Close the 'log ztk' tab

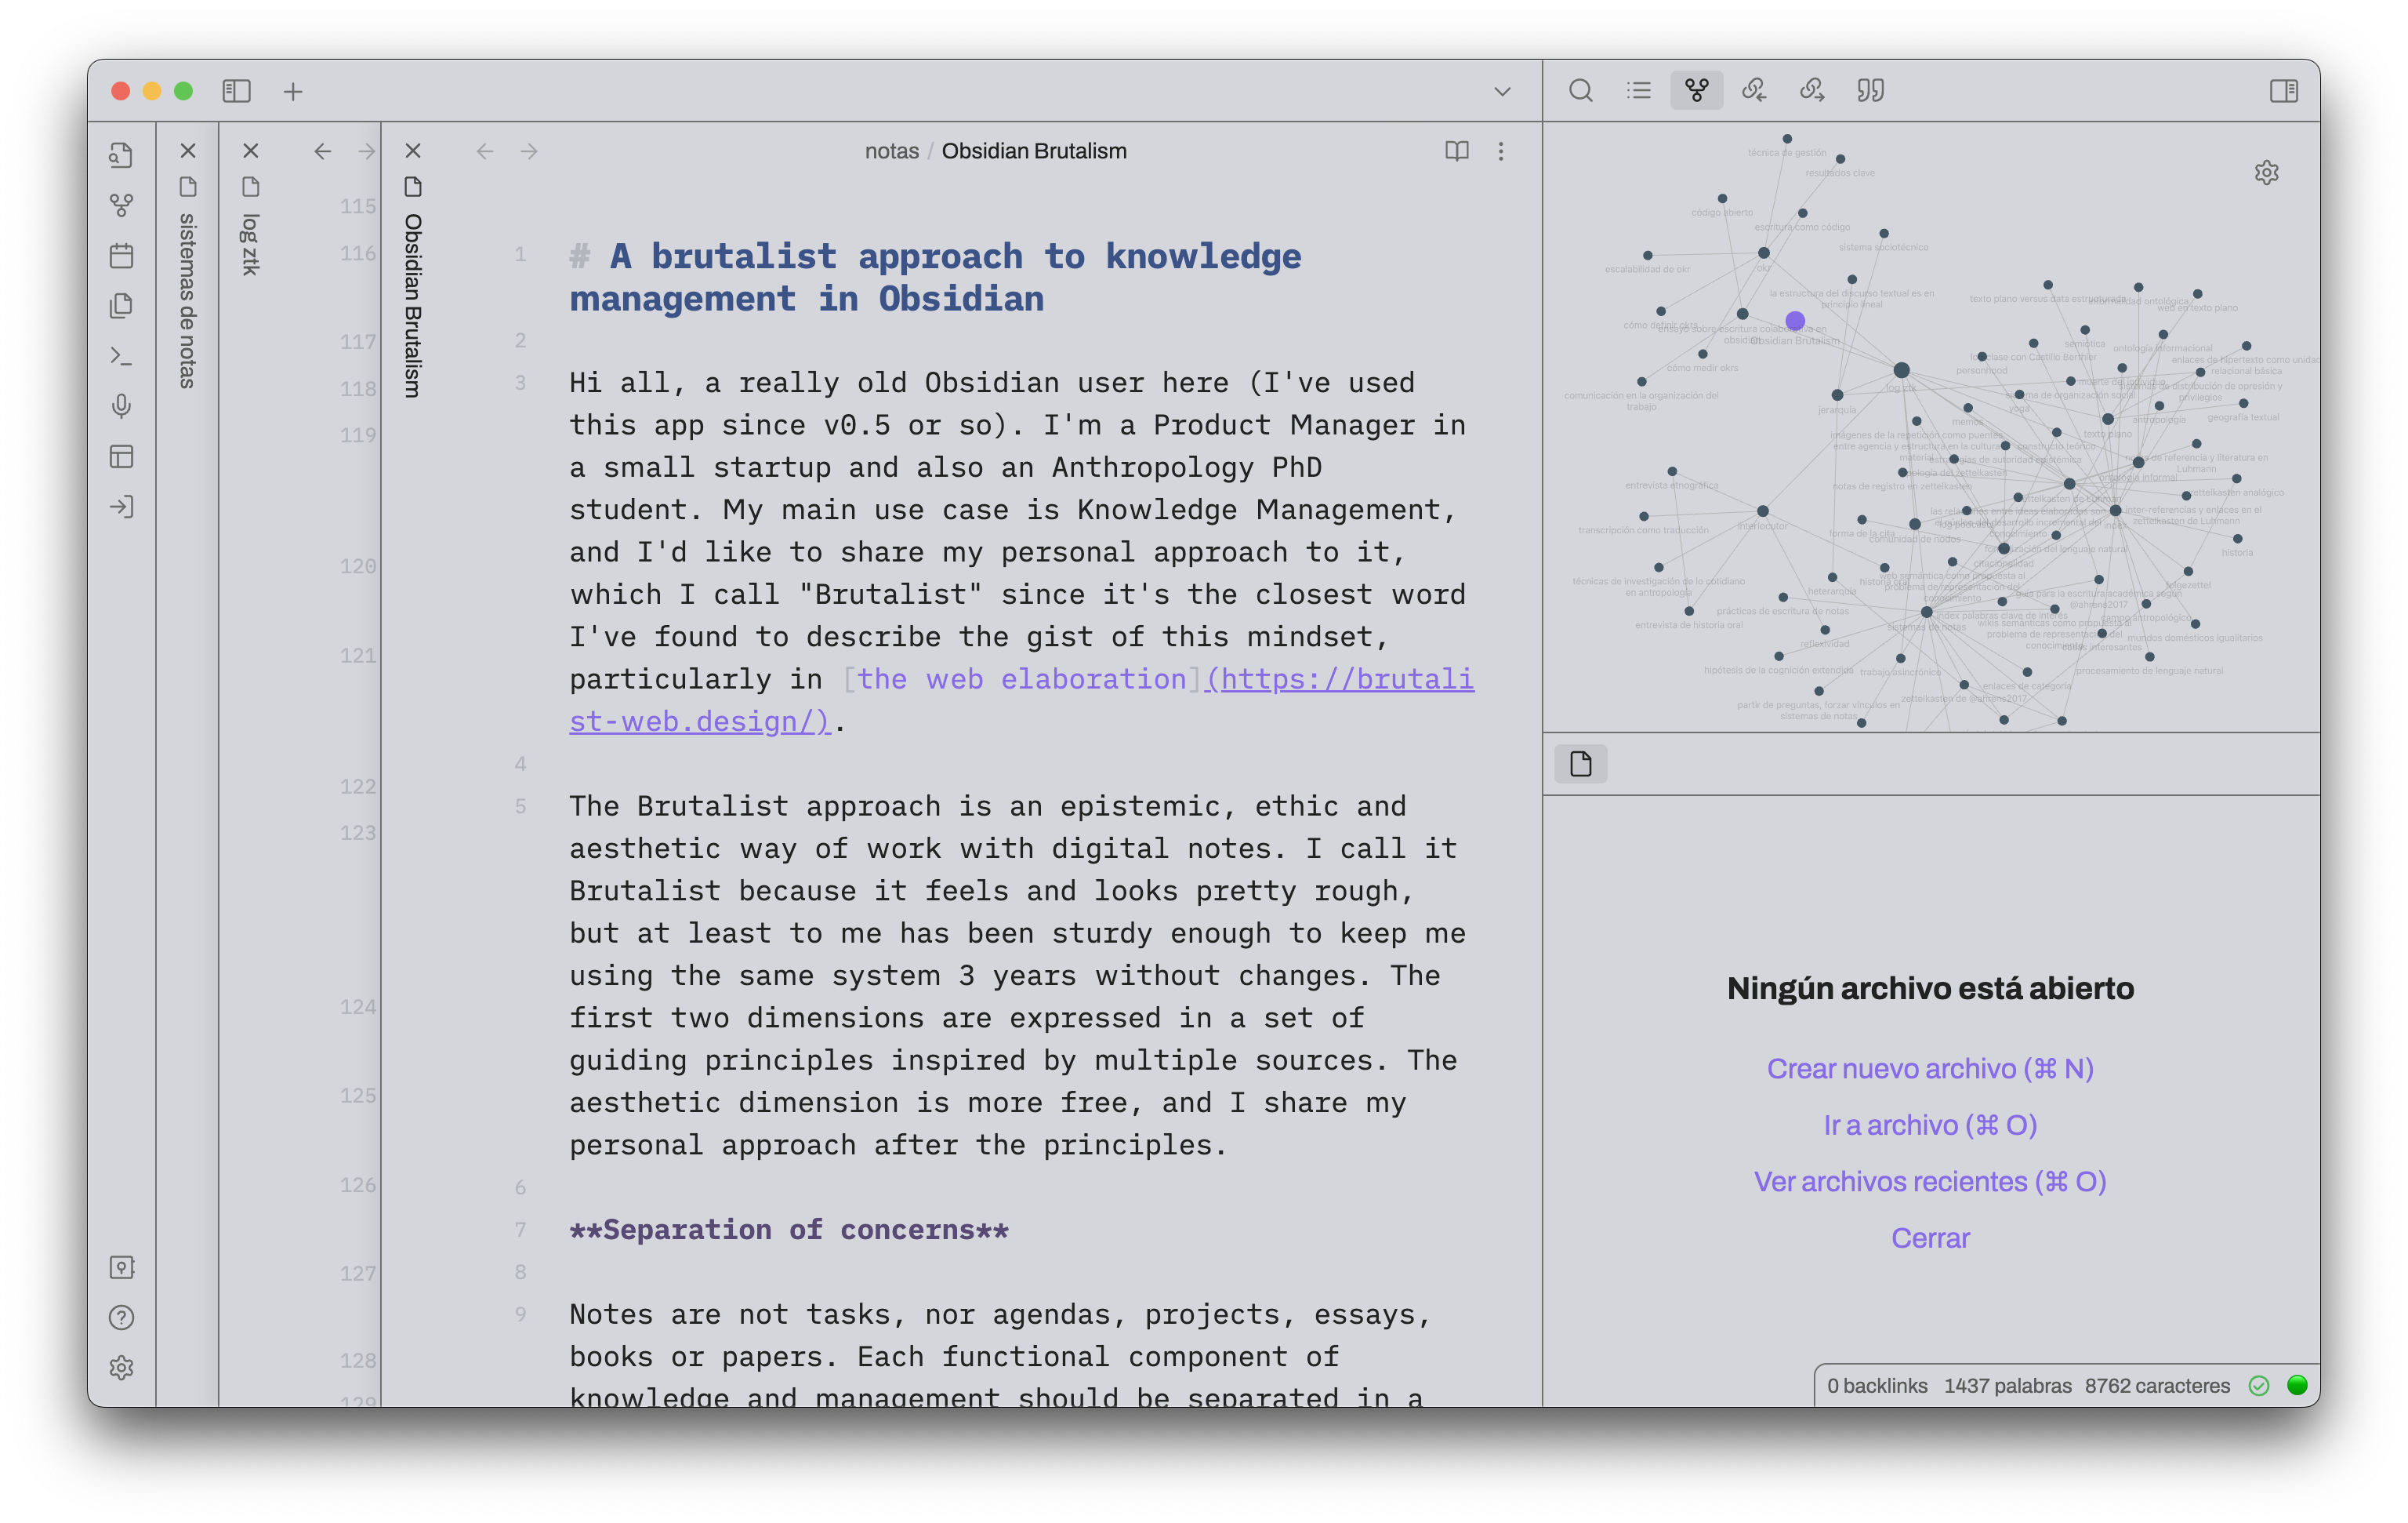point(251,151)
